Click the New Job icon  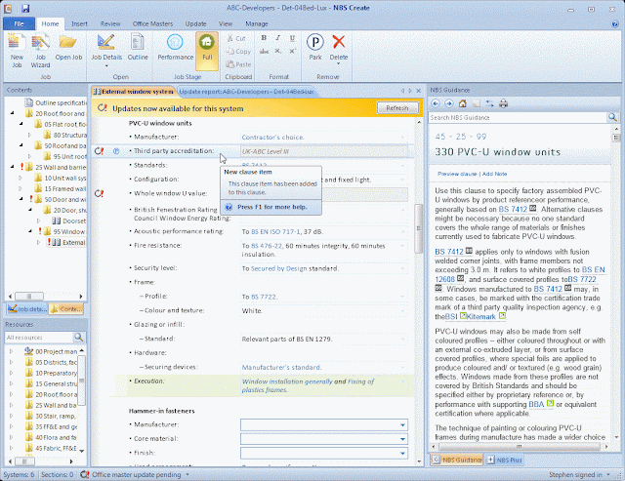click(17, 43)
